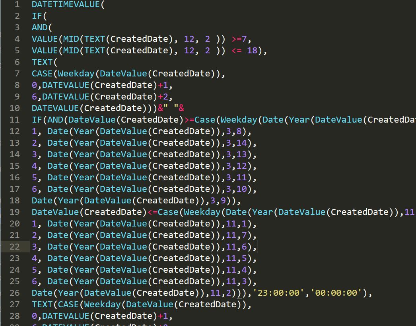
Task: Click the '23:00:00' string on line 26
Action: [x=278, y=293]
